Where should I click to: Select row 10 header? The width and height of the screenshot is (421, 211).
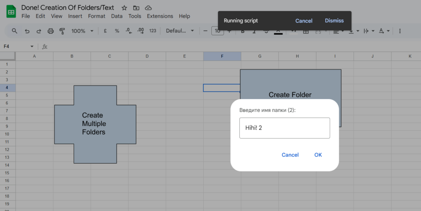pos(7,134)
